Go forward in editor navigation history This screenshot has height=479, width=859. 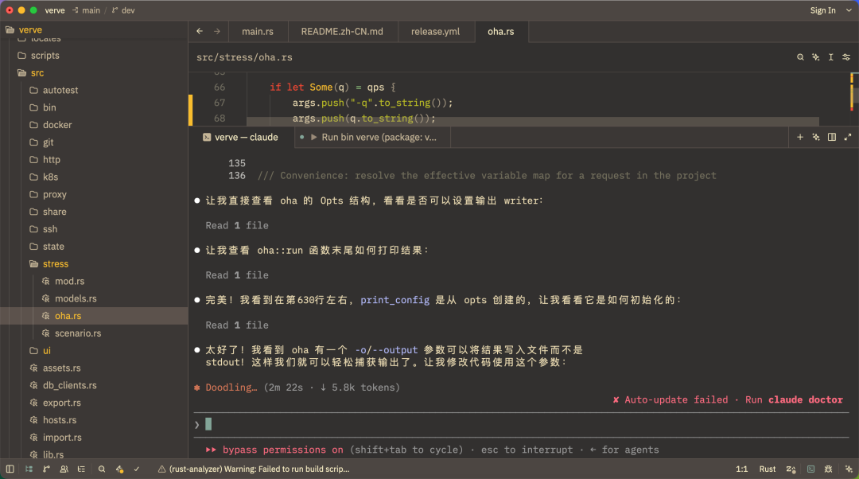coord(217,31)
